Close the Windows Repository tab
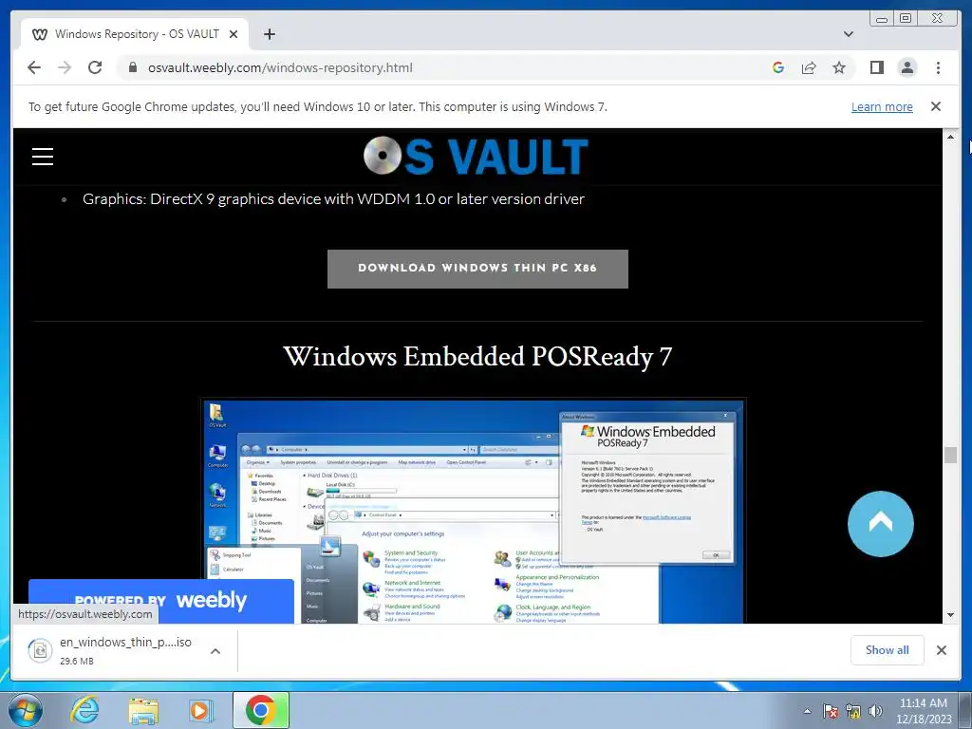The width and height of the screenshot is (972, 729). [x=234, y=34]
